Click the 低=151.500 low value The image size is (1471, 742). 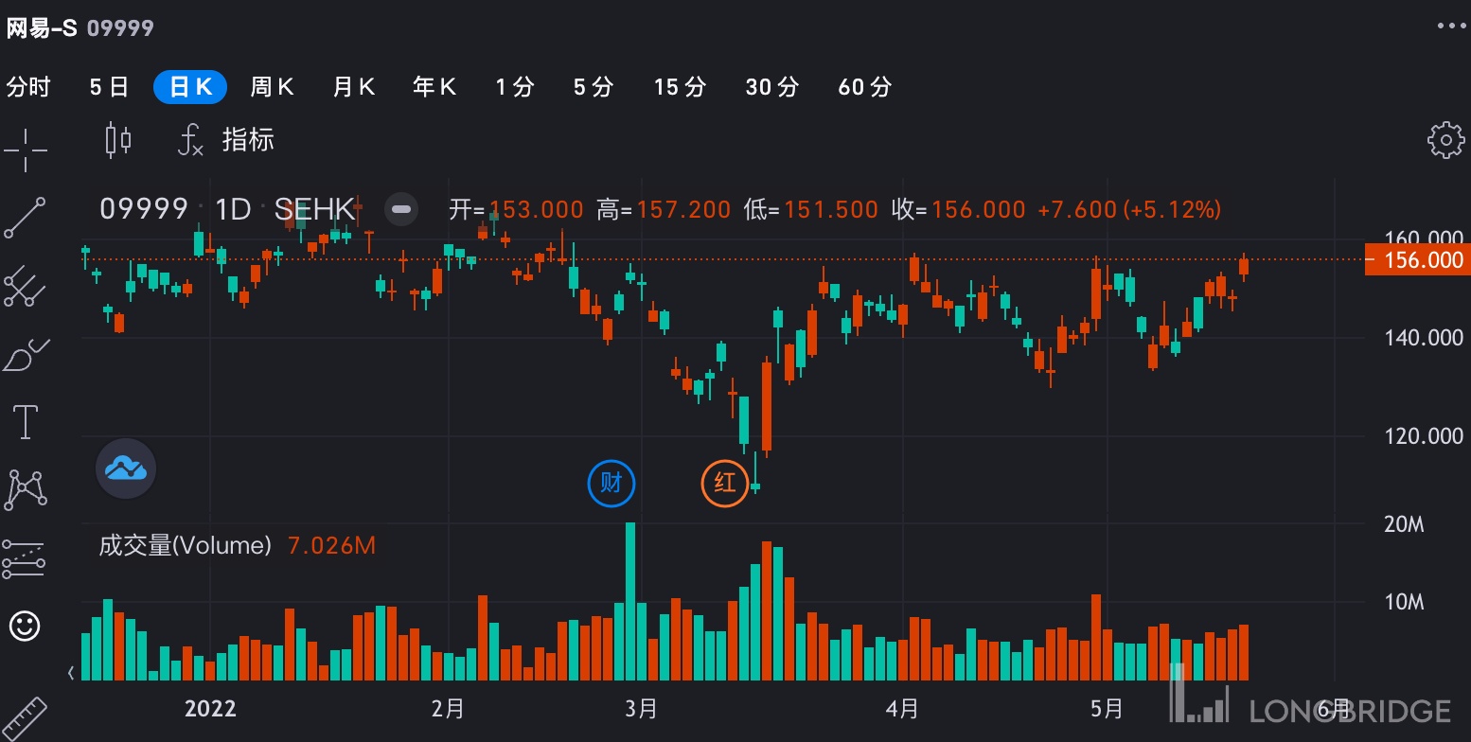pos(811,209)
